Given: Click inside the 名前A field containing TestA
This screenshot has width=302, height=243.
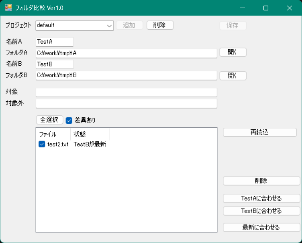Looking at the screenshot, I should click(54, 42).
